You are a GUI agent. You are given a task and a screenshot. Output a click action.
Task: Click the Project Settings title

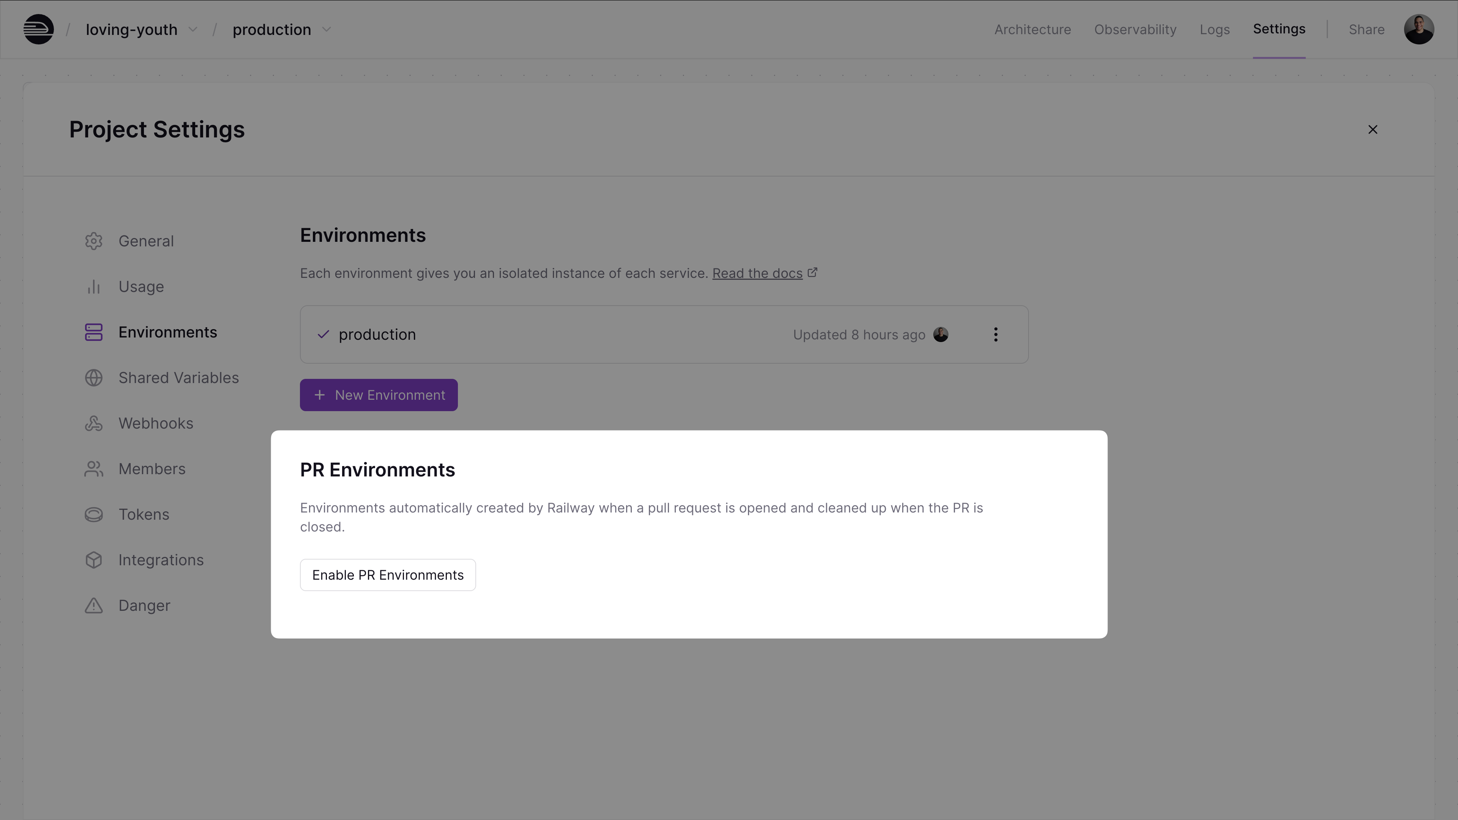click(157, 129)
